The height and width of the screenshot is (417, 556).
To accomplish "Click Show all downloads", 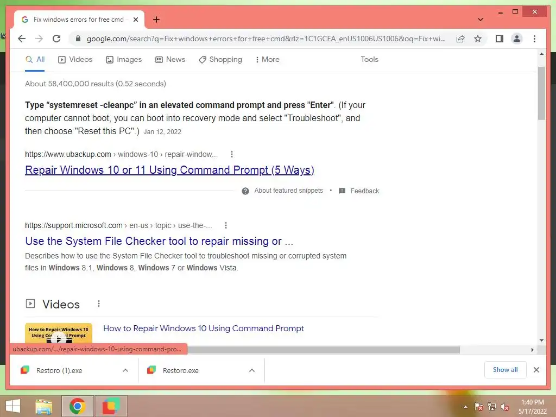I will click(x=506, y=370).
